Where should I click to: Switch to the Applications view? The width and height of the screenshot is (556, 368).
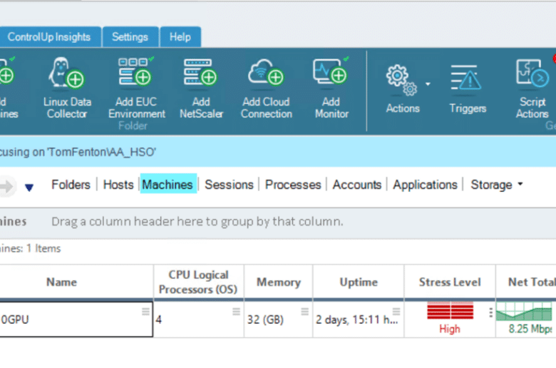(425, 185)
